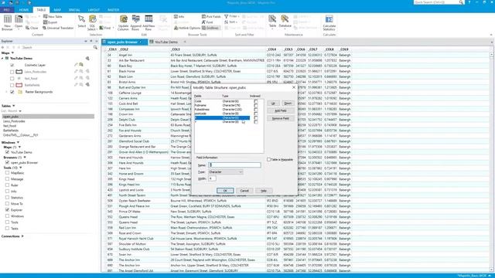The image size is (495, 278).
Task: Switch to the SPATIAL ribbon tab
Action: pos(74,10)
